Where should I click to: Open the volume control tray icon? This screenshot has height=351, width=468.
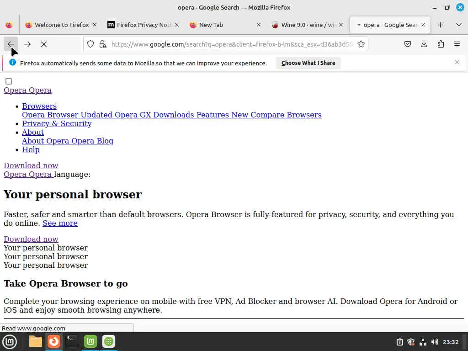tap(435, 342)
